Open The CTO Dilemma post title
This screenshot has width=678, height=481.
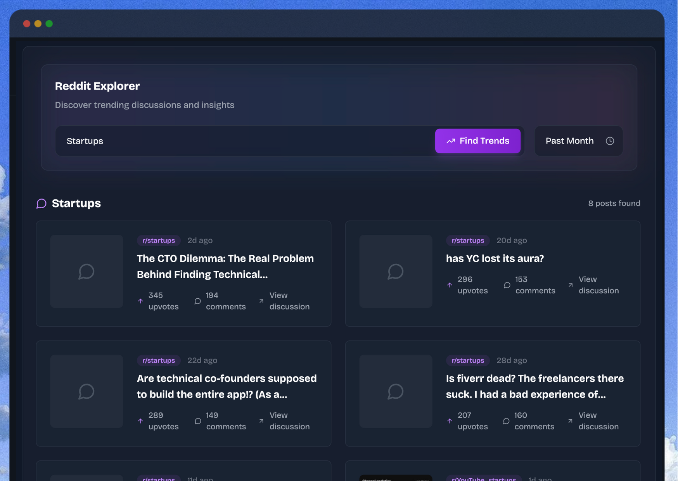[x=225, y=266]
